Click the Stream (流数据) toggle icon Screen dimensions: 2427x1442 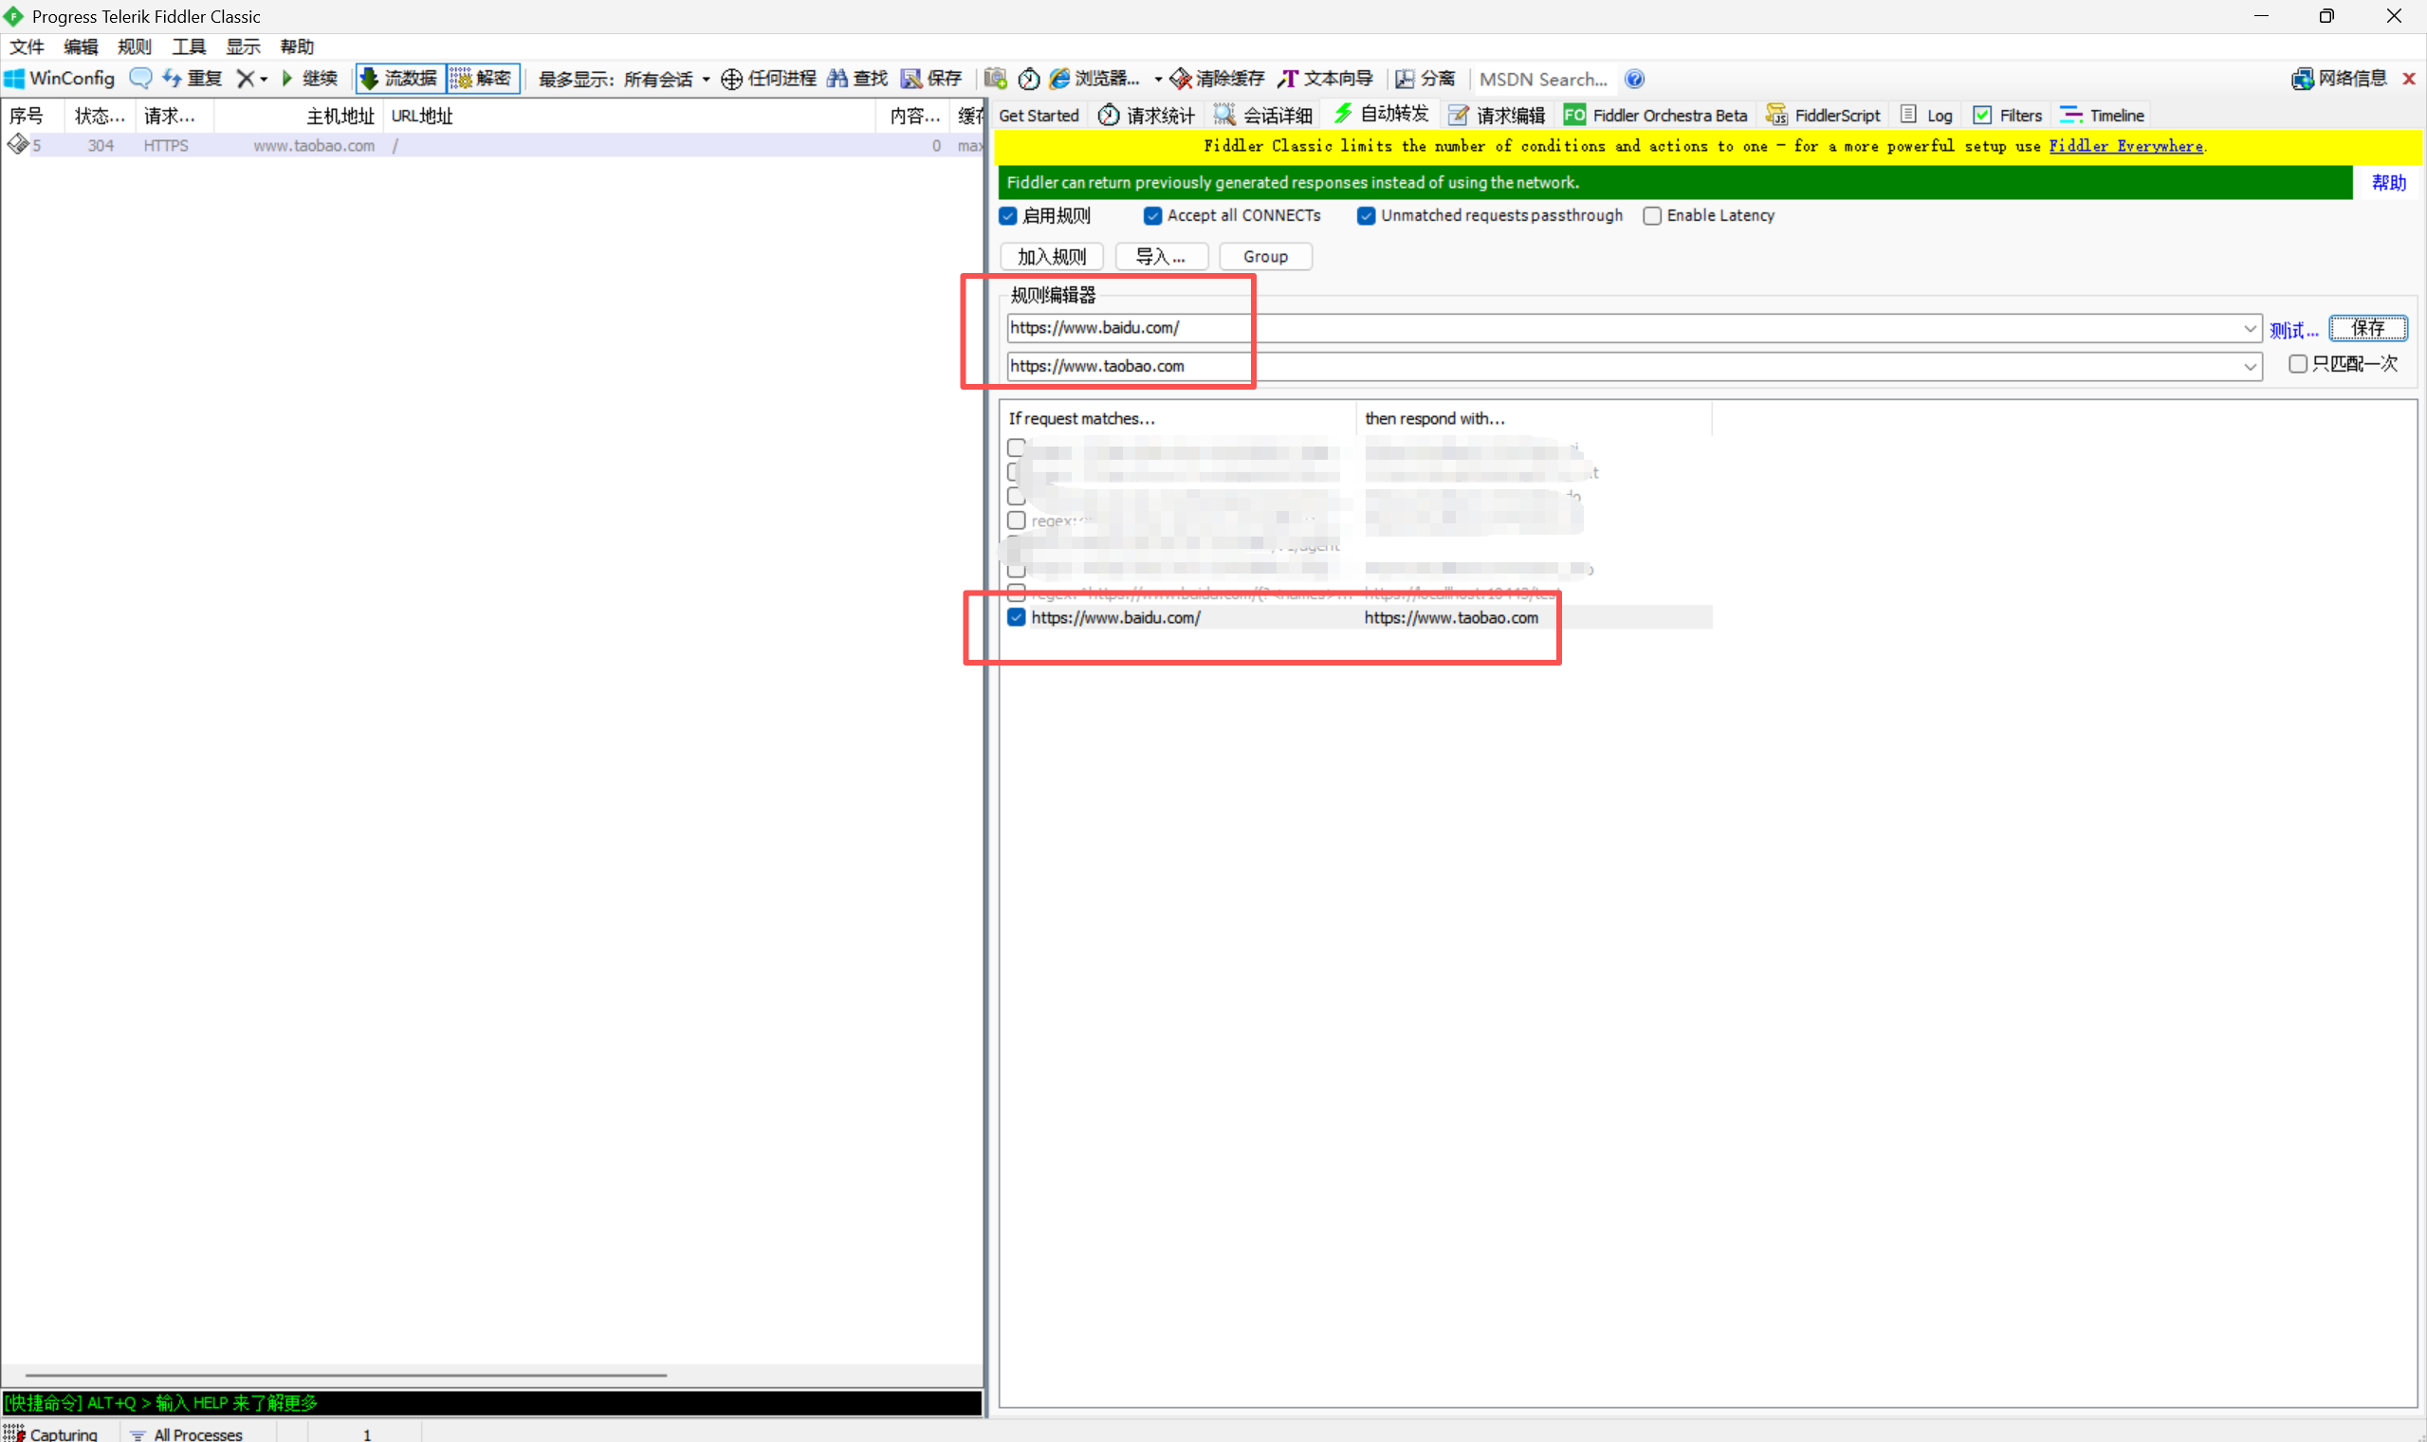pos(369,78)
